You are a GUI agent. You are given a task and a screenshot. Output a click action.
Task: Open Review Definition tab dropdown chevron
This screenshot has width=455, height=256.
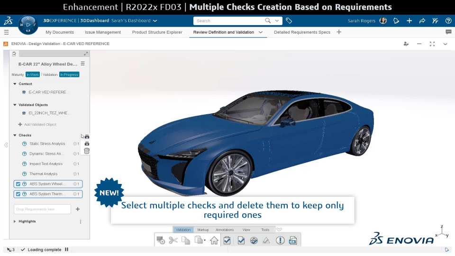point(261,32)
